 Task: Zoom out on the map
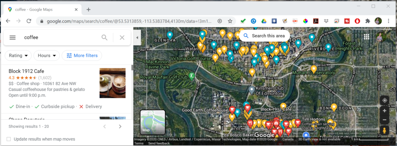(x=384, y=120)
